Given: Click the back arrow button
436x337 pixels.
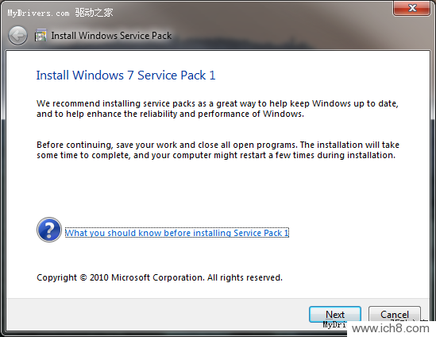Looking at the screenshot, I should (x=17, y=36).
